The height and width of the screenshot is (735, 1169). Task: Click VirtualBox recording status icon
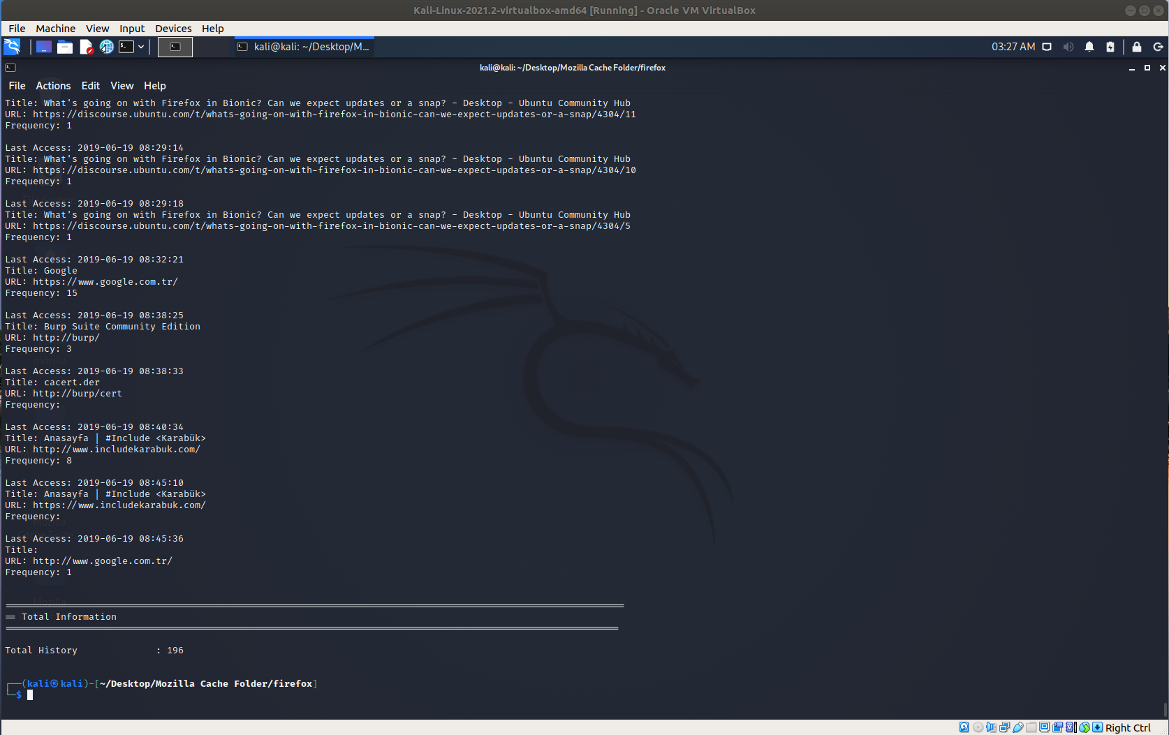point(1057,727)
